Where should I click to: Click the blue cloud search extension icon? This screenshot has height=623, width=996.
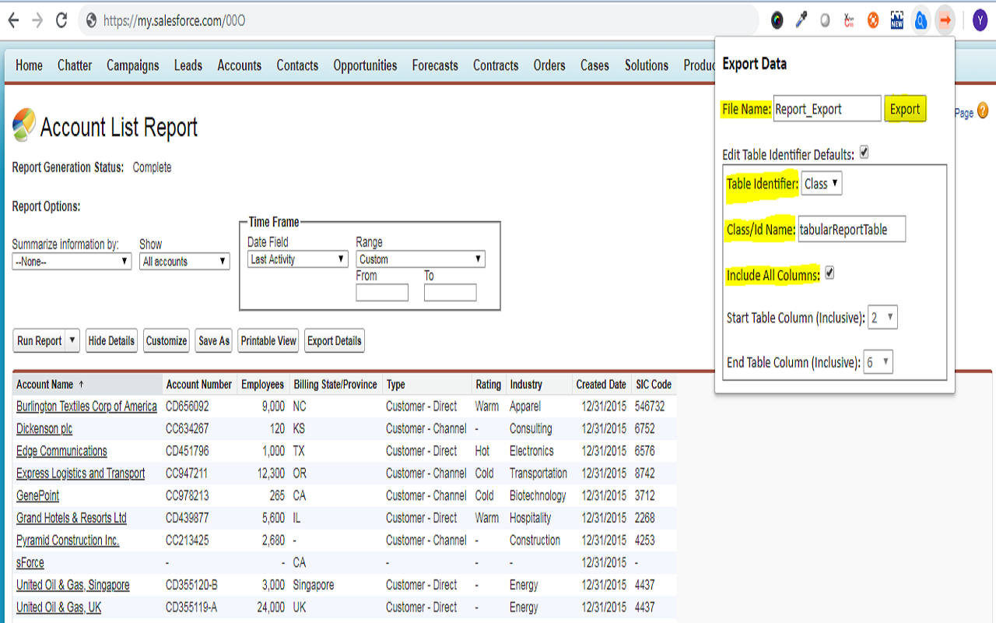click(x=920, y=20)
